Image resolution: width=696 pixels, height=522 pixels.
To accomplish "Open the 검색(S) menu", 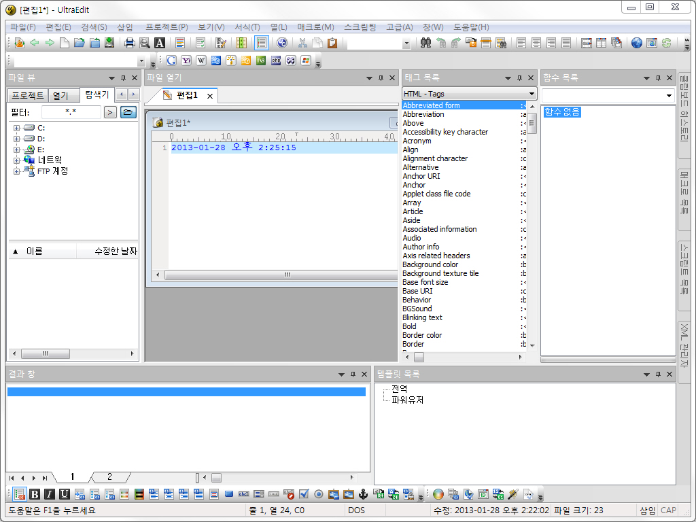I will [x=94, y=27].
